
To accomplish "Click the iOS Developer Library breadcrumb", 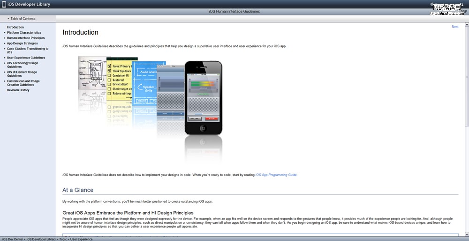I will click(x=41, y=239).
